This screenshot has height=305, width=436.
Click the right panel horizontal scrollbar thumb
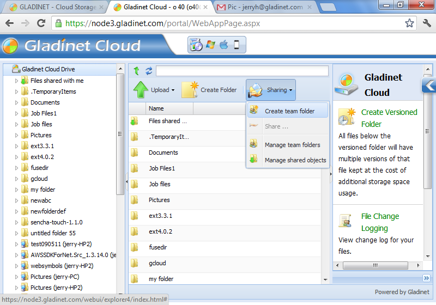(x=375, y=265)
